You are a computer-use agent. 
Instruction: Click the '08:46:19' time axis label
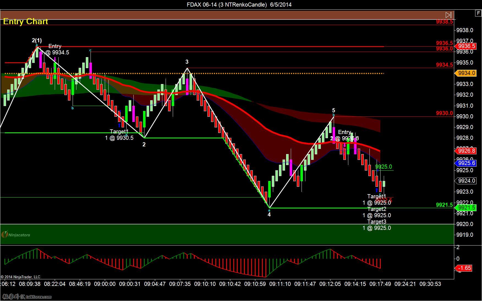(x=80, y=284)
